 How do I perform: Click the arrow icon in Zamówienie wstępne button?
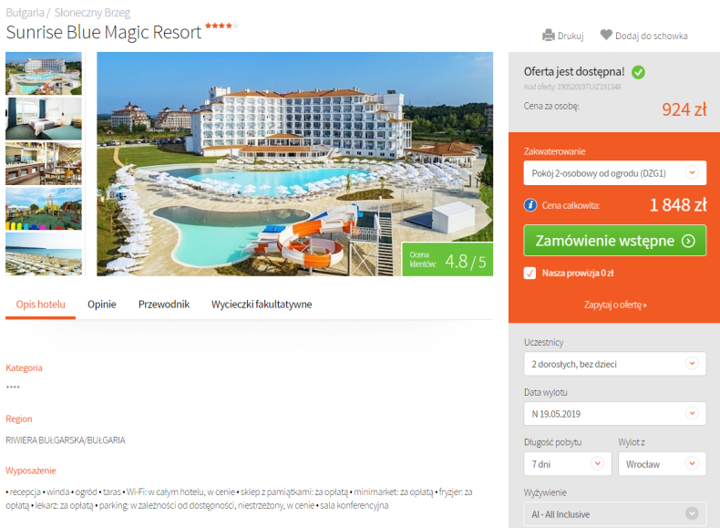pyautogui.click(x=688, y=241)
